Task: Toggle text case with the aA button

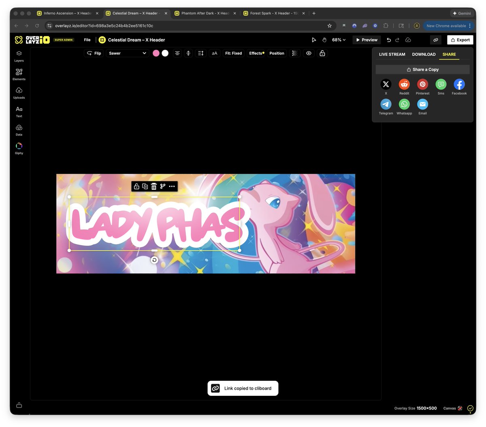Action: click(x=215, y=53)
